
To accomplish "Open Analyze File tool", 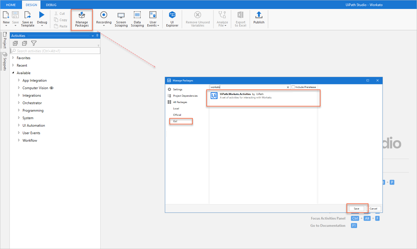I will [222, 19].
